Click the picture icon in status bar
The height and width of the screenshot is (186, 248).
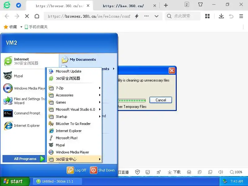[x=148, y=172]
